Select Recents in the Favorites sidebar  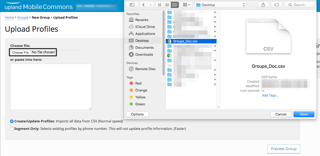point(142,20)
